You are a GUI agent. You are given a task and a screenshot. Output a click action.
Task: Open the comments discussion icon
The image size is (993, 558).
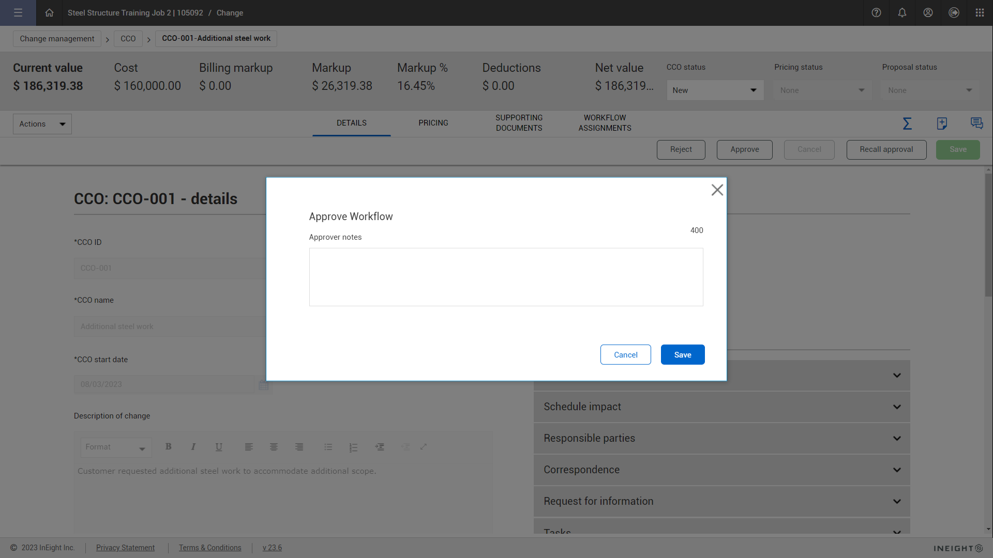click(976, 123)
